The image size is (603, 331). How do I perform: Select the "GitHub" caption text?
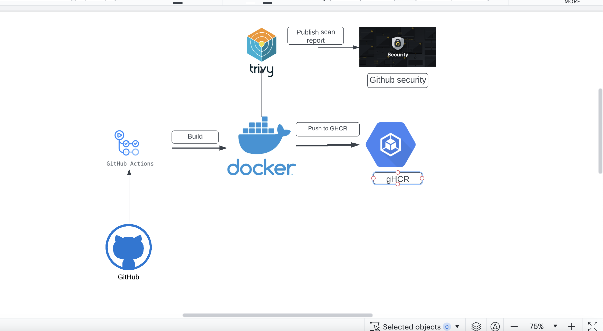(x=128, y=277)
